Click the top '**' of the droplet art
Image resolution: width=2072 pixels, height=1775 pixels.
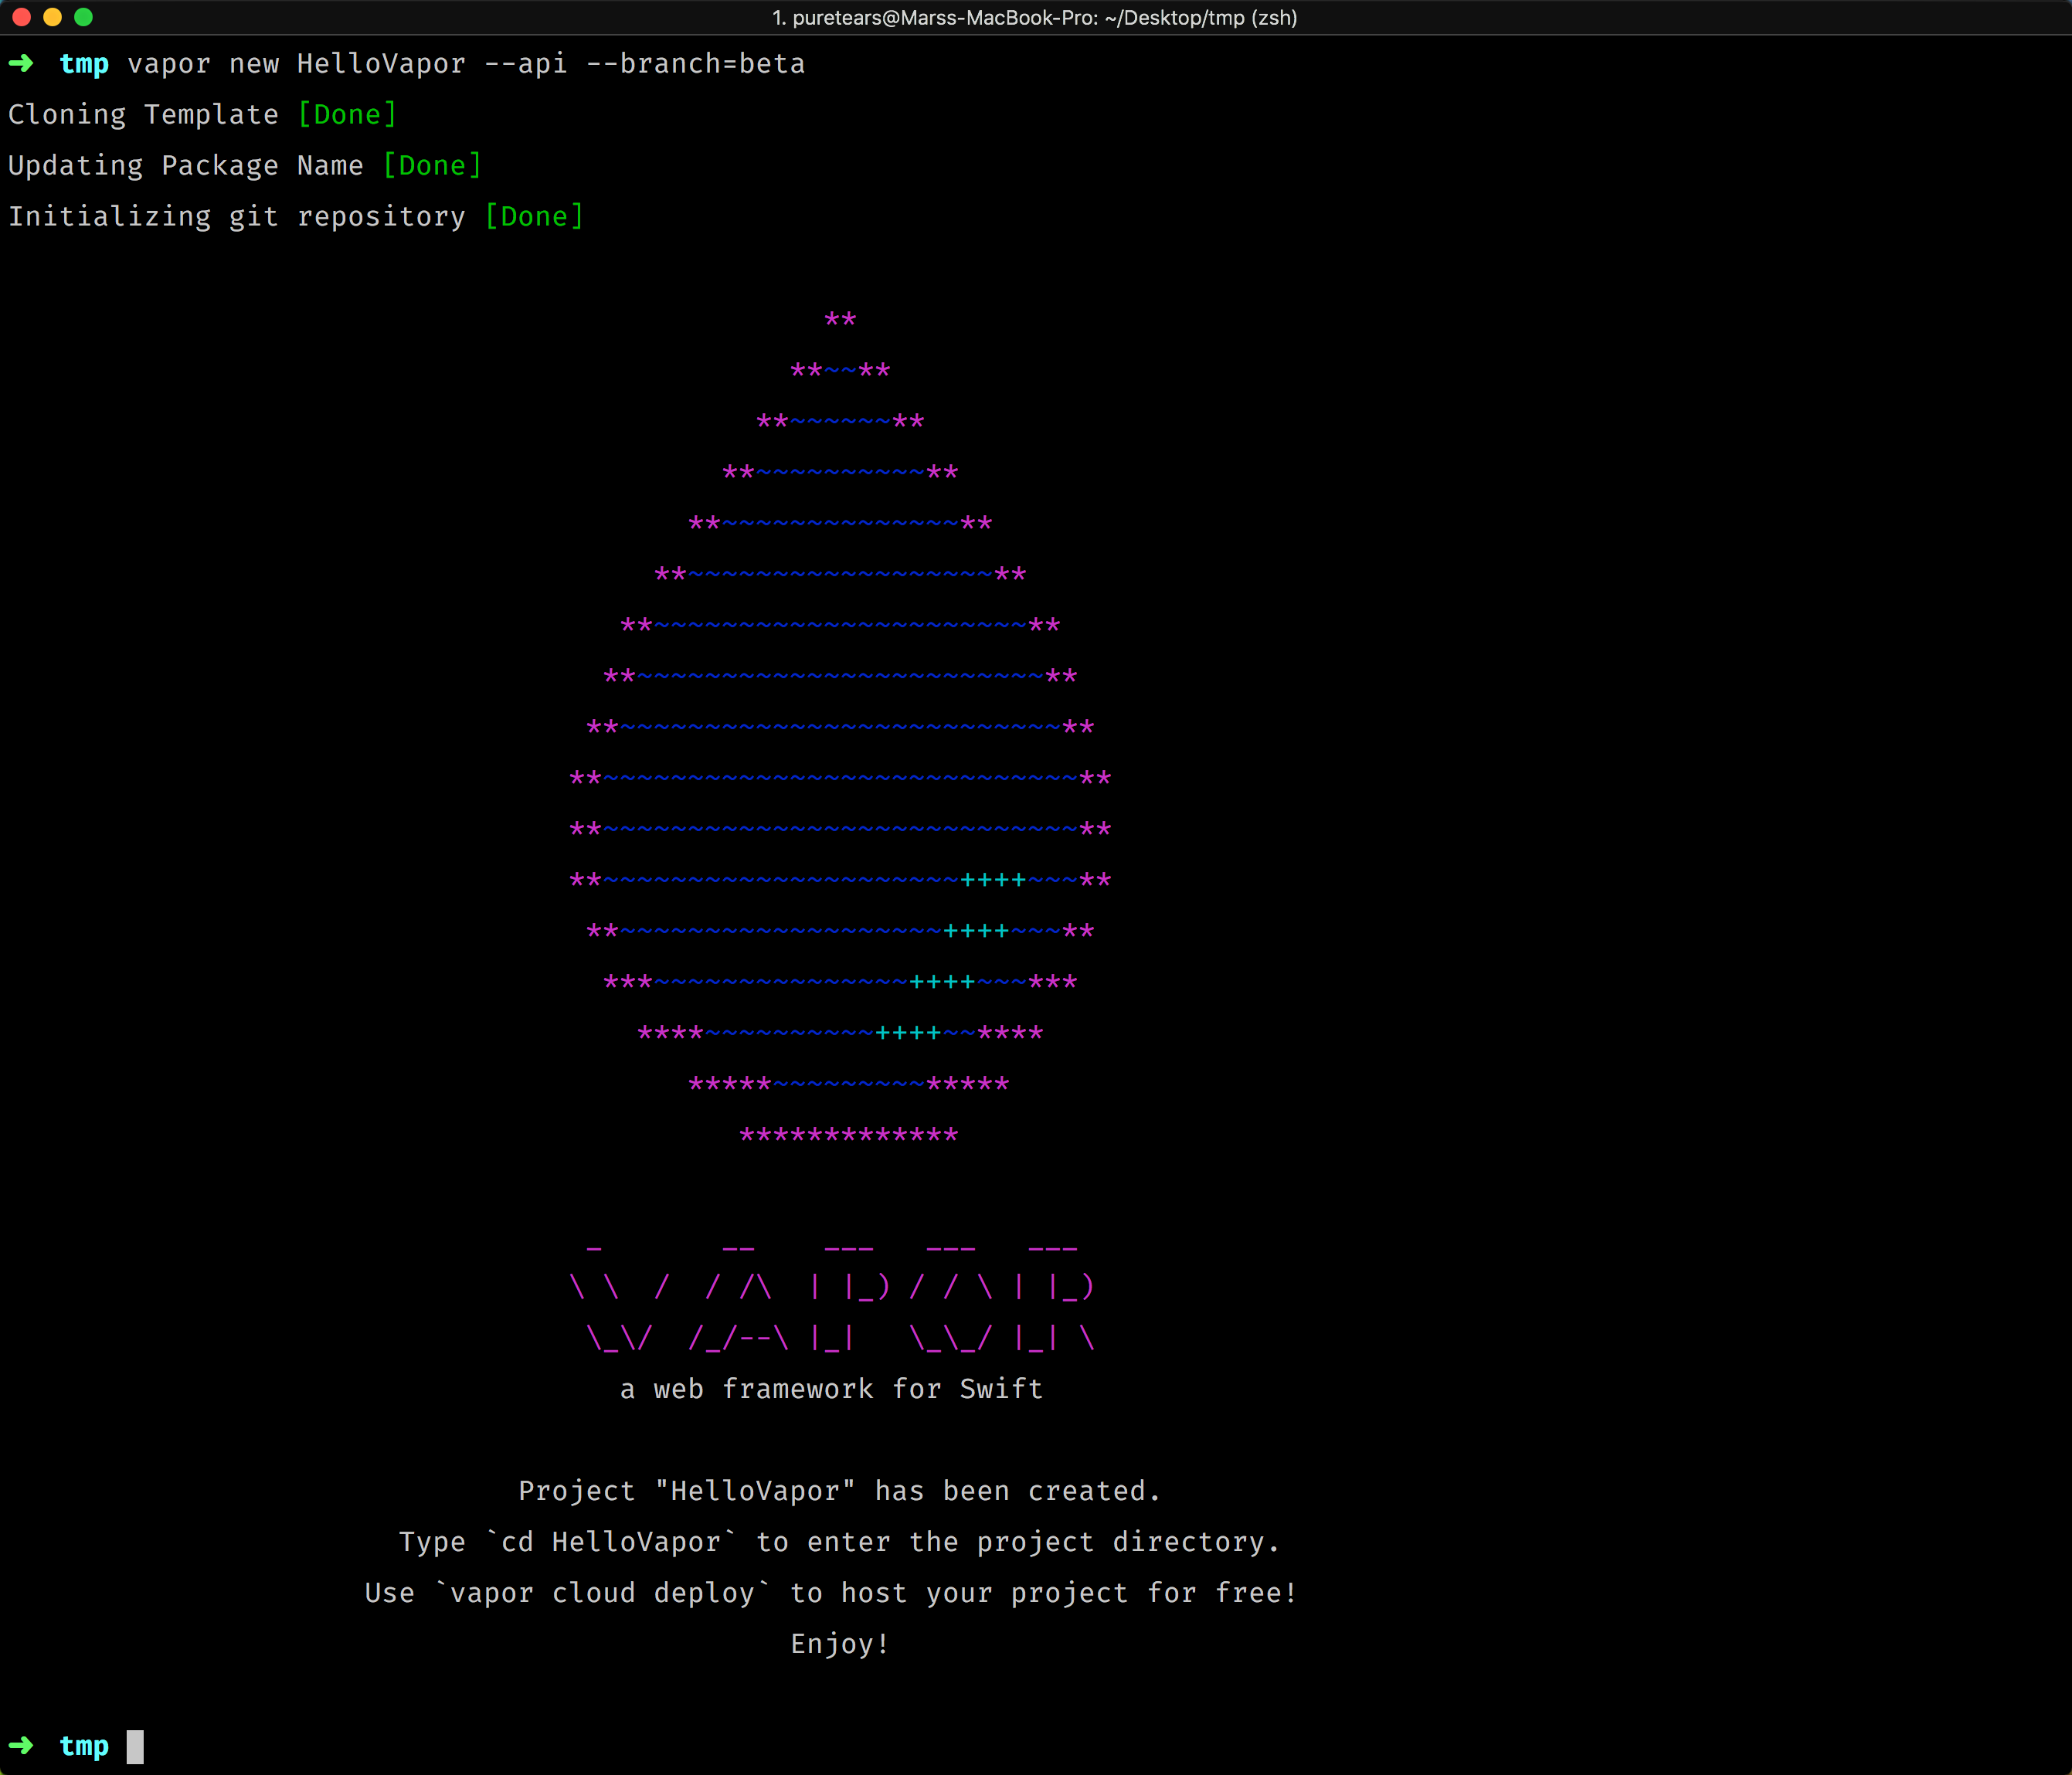[840, 319]
